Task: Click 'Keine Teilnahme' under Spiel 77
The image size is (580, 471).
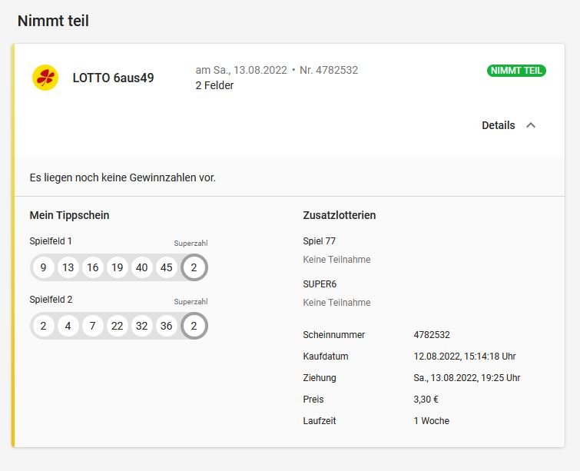Action: point(336,260)
